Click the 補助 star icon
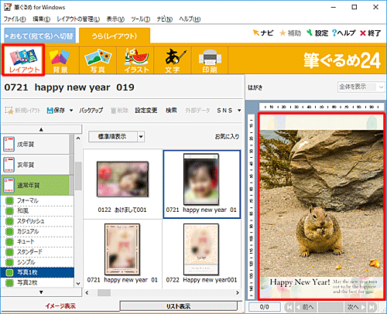 point(290,33)
